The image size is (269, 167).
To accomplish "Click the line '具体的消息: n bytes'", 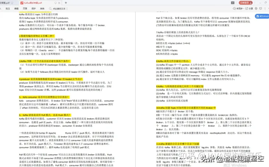I will click(x=167, y=54).
